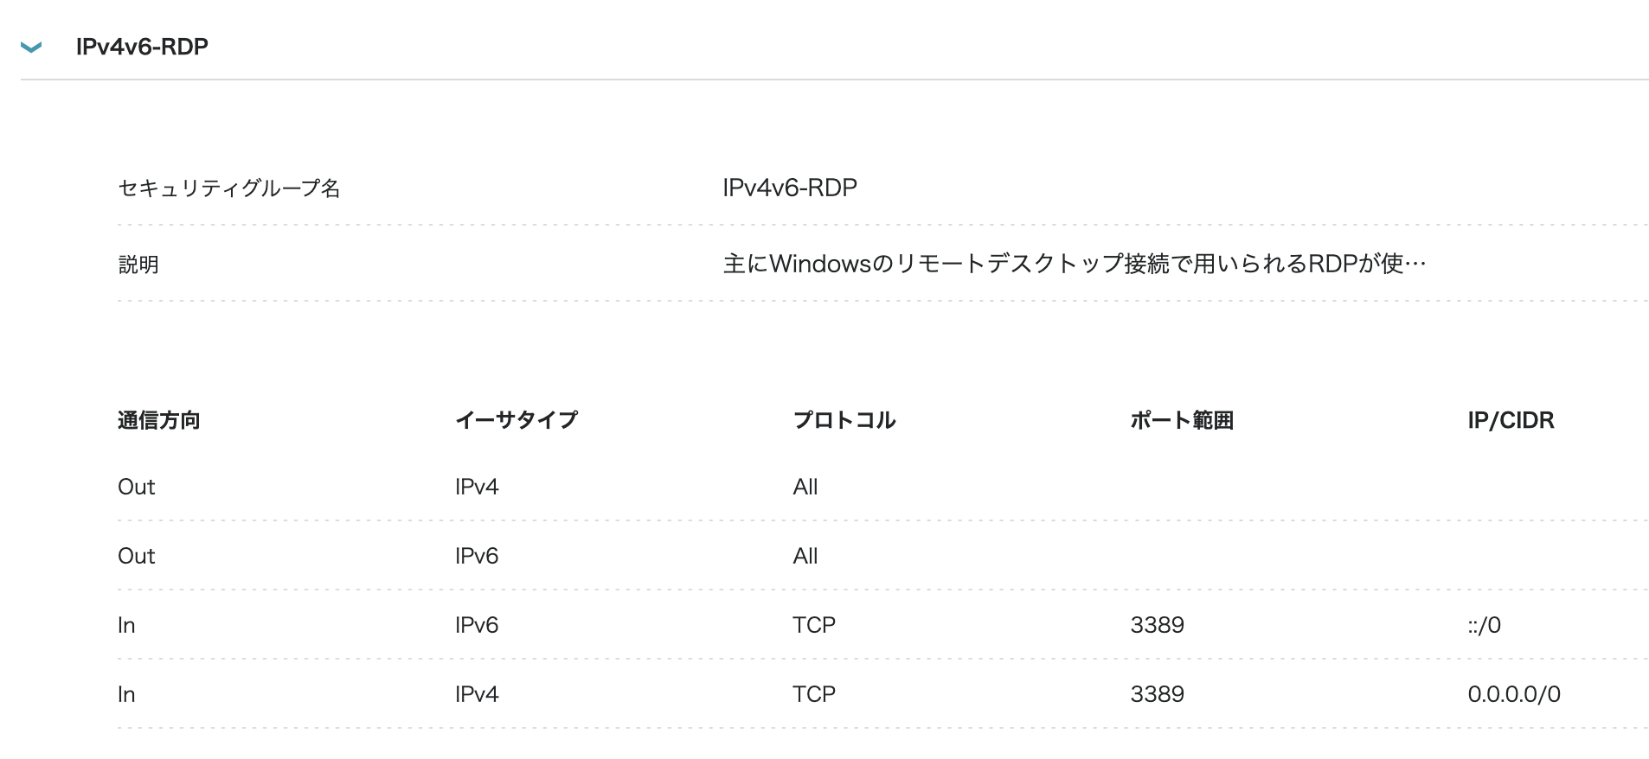
Task: Click the プロトコル column header
Action: [844, 420]
